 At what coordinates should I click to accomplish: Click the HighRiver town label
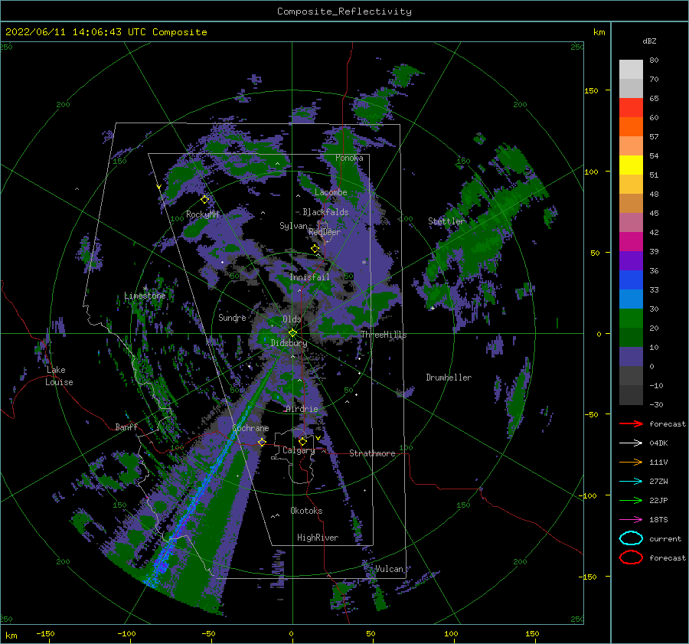tap(318, 538)
